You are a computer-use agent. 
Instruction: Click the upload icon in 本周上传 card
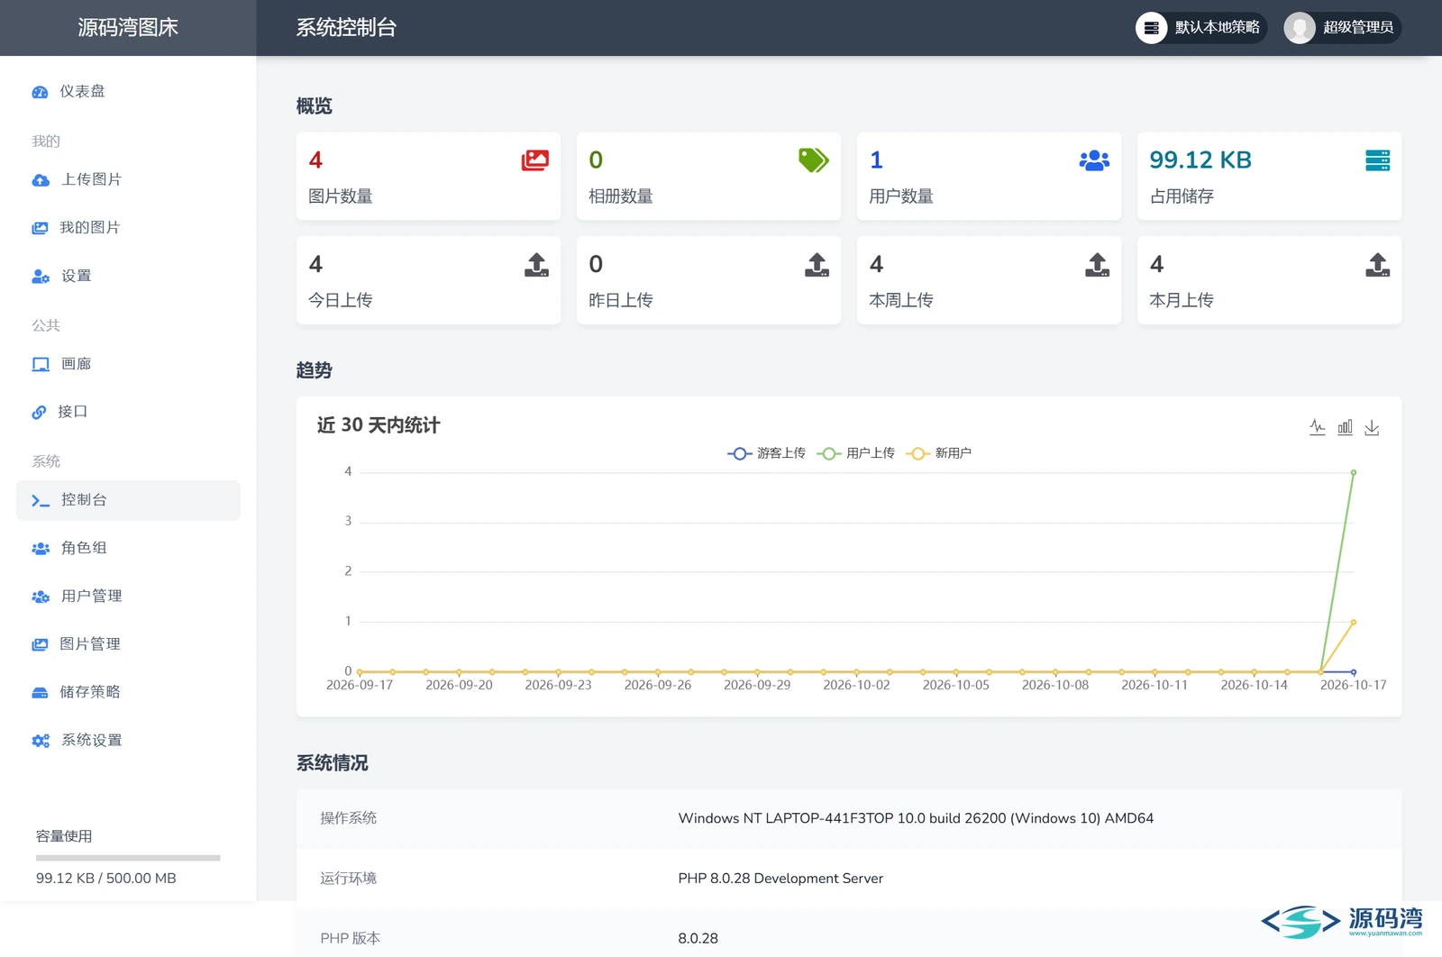[1097, 265]
